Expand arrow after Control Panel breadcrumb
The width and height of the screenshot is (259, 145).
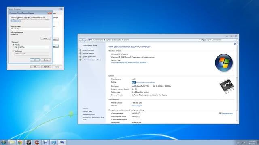[x=105, y=40]
